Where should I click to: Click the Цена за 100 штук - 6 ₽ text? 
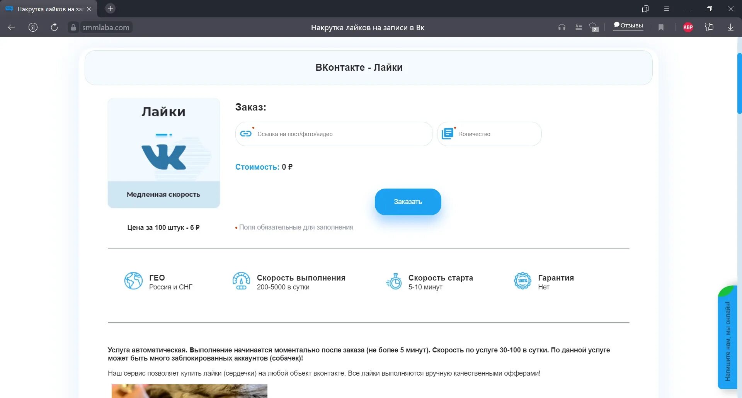(163, 228)
